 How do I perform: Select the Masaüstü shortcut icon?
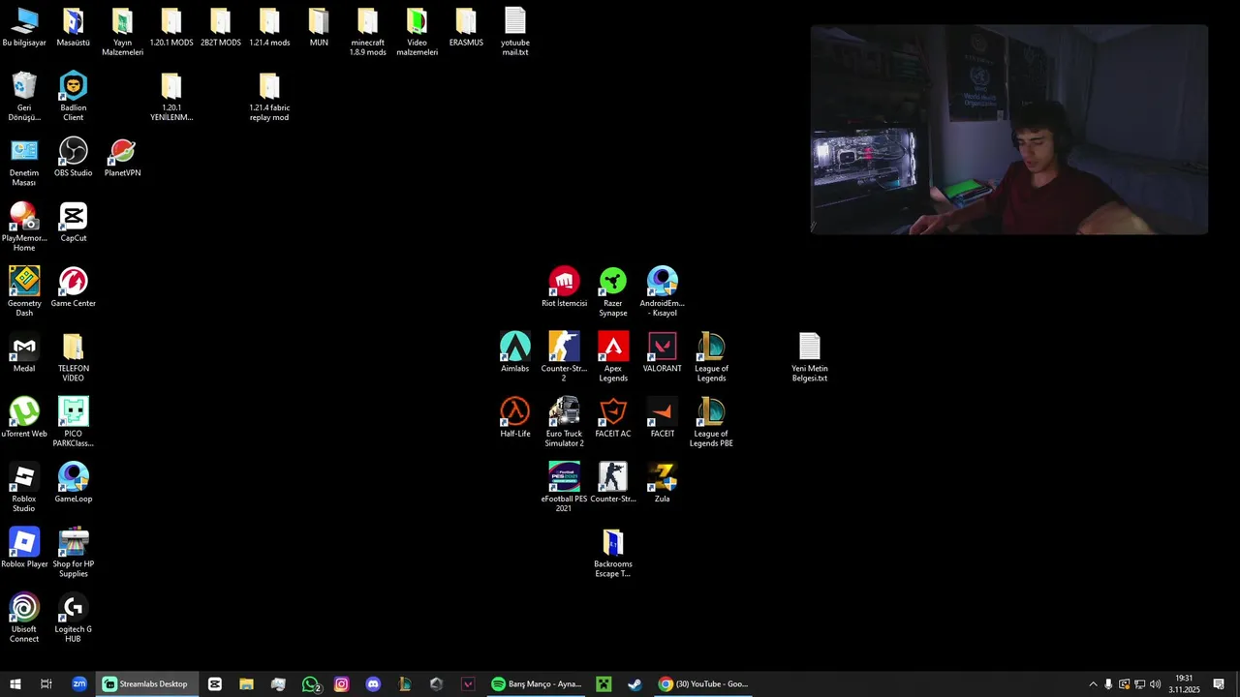pos(74,27)
